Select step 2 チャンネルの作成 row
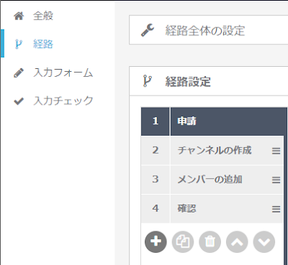This screenshot has width=288, height=265. click(x=212, y=151)
